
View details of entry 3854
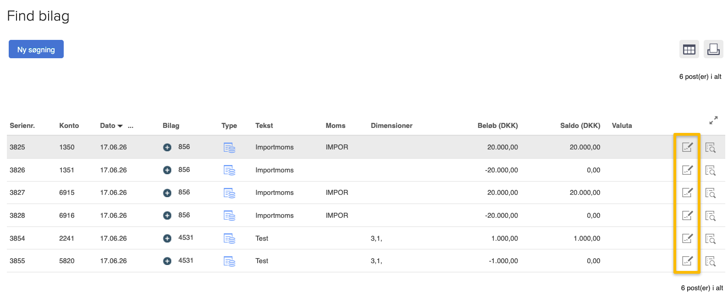click(x=710, y=239)
